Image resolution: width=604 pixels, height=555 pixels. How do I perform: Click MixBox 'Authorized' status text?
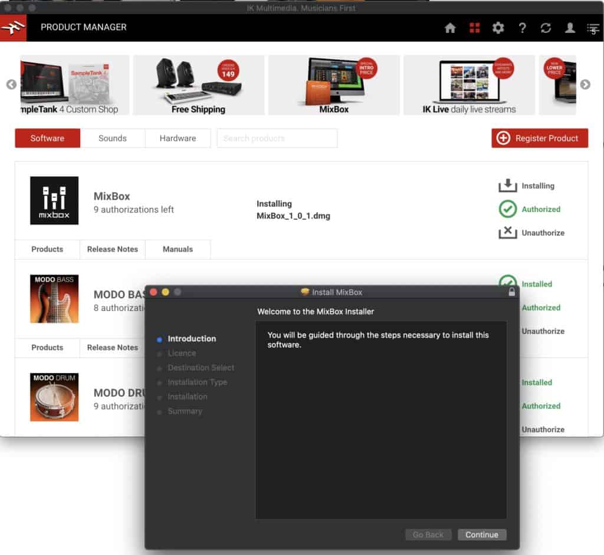(x=541, y=209)
